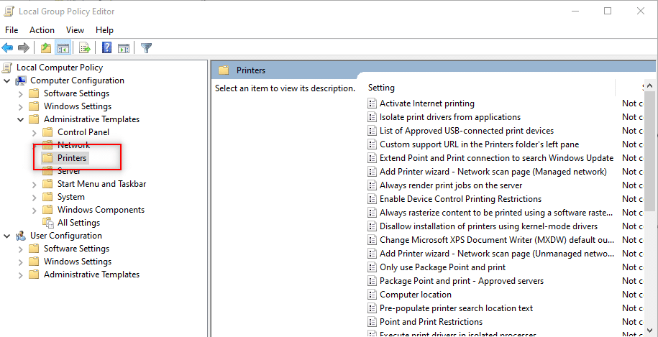This screenshot has width=658, height=337.
Task: Open the View menu
Action: pos(75,30)
